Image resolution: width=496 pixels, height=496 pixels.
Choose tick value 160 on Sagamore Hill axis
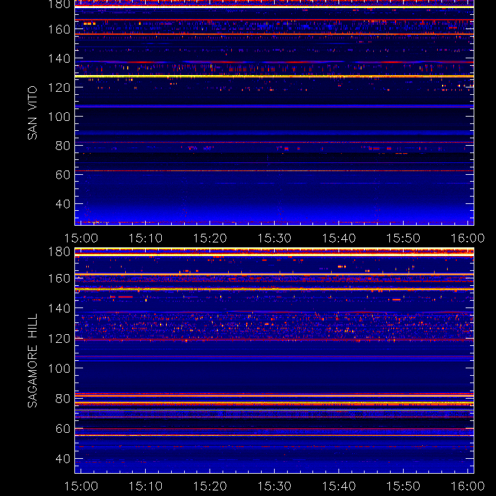pos(59,278)
